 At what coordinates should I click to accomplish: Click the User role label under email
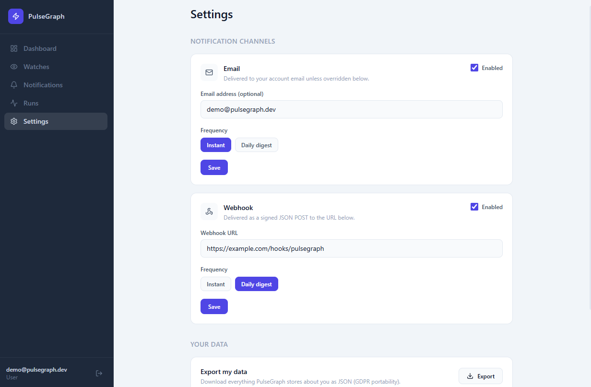pos(12,377)
